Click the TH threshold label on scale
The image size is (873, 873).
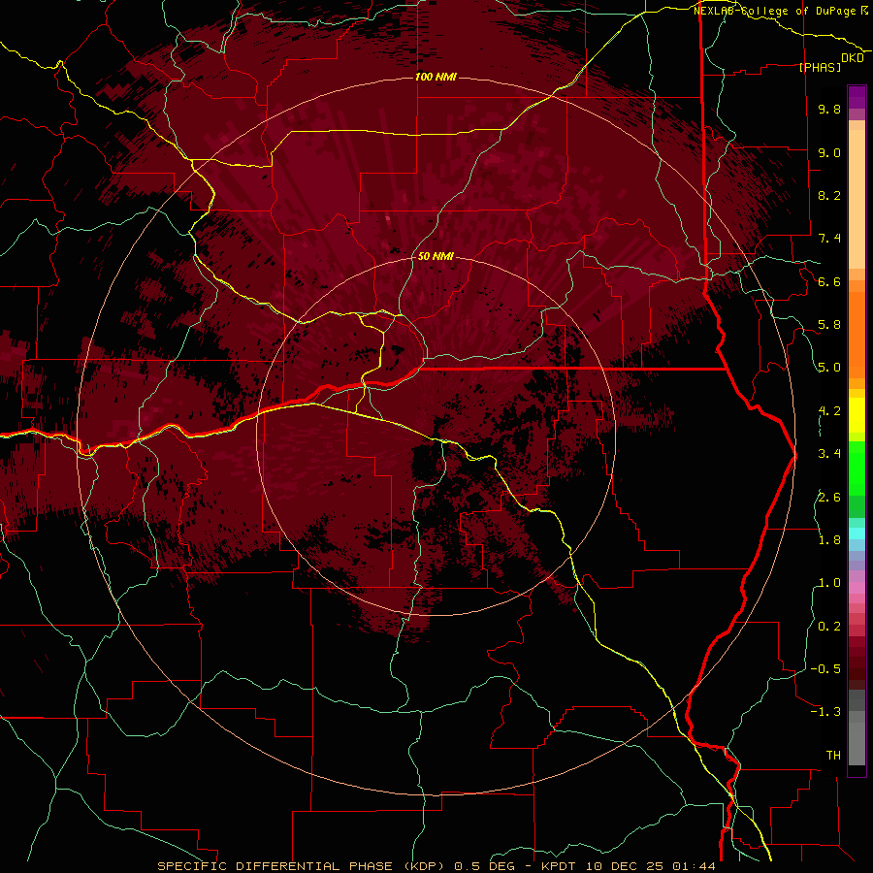click(x=833, y=756)
